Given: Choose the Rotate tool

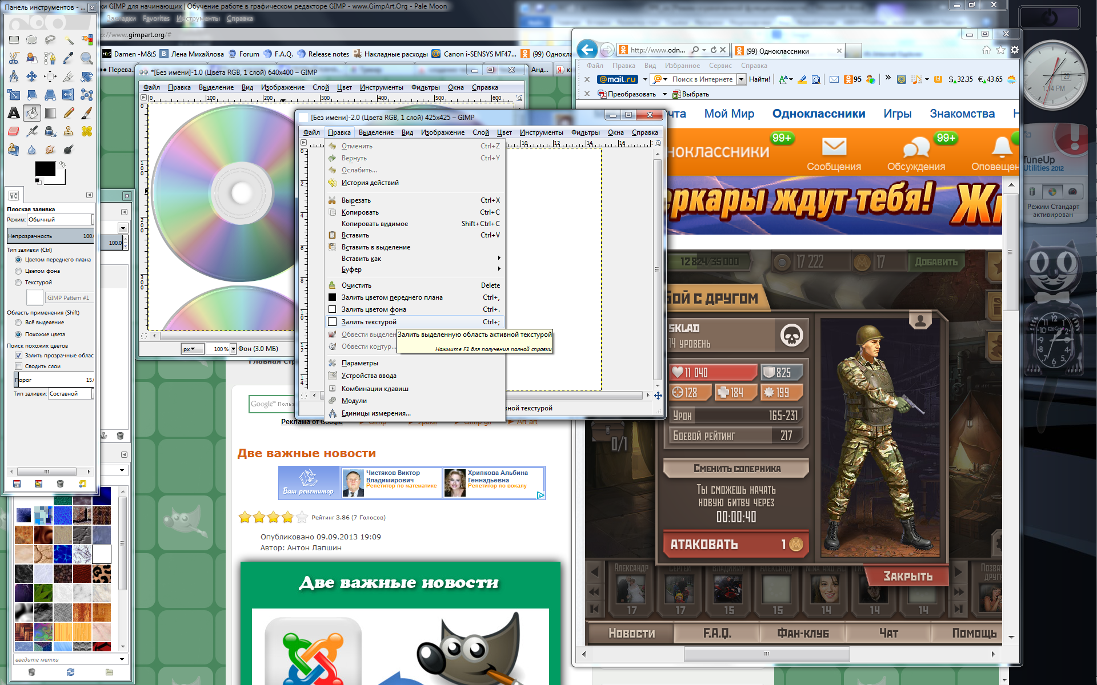Looking at the screenshot, I should 87,76.
